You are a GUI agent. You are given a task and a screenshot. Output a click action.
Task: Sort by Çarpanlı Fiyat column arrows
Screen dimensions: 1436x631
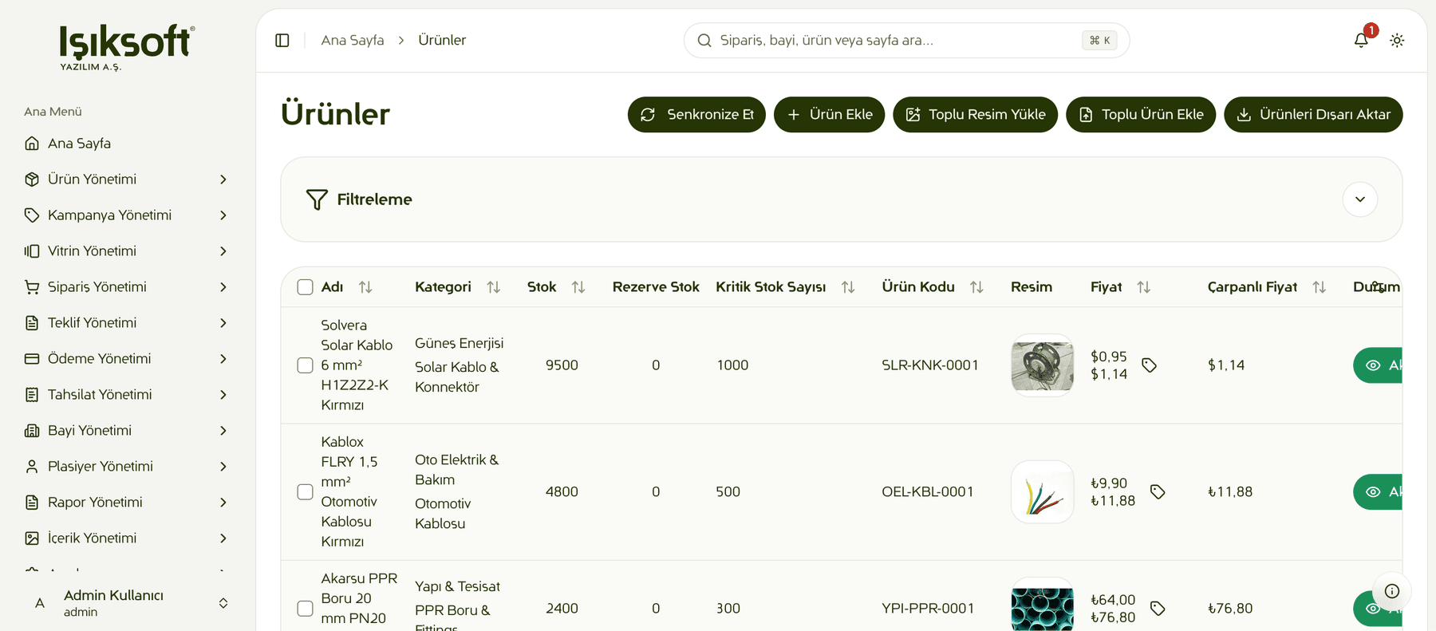point(1319,287)
